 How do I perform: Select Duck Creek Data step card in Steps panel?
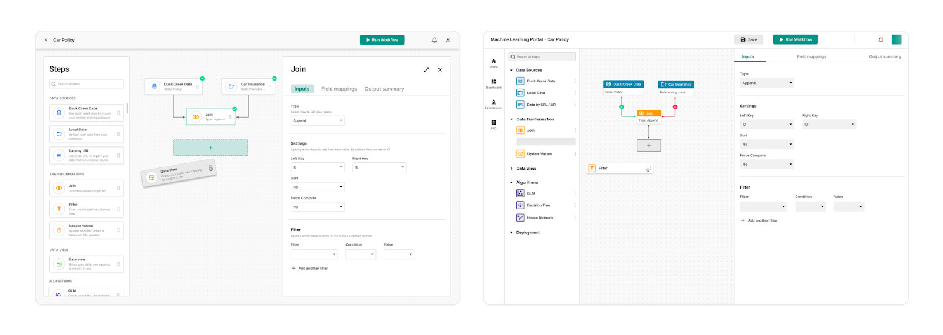(87, 112)
